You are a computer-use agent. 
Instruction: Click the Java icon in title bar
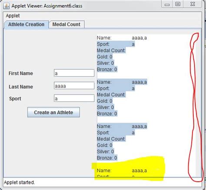[x=7, y=6]
